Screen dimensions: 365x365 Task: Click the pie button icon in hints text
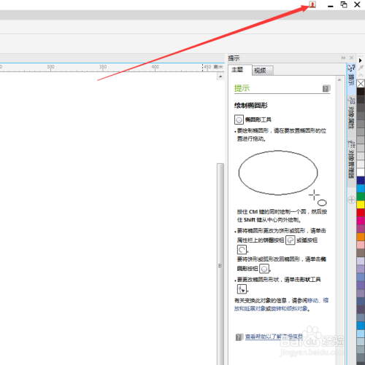click(291, 240)
